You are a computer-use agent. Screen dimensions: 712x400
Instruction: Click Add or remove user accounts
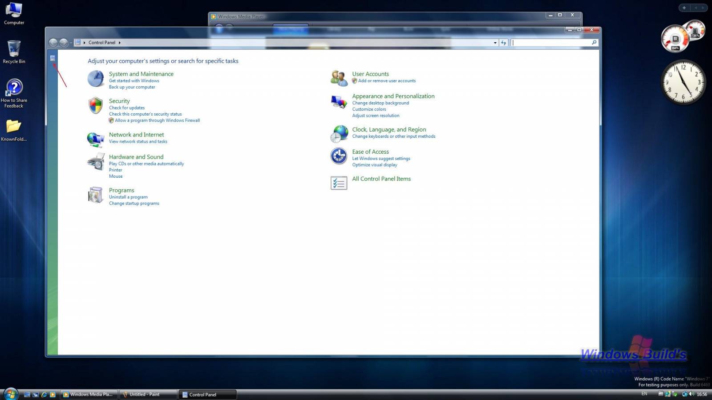click(387, 81)
